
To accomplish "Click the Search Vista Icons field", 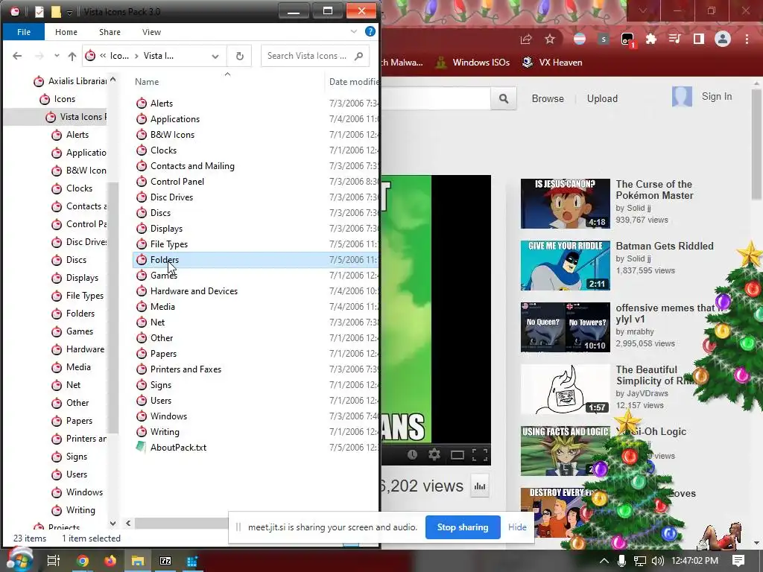I will [315, 56].
